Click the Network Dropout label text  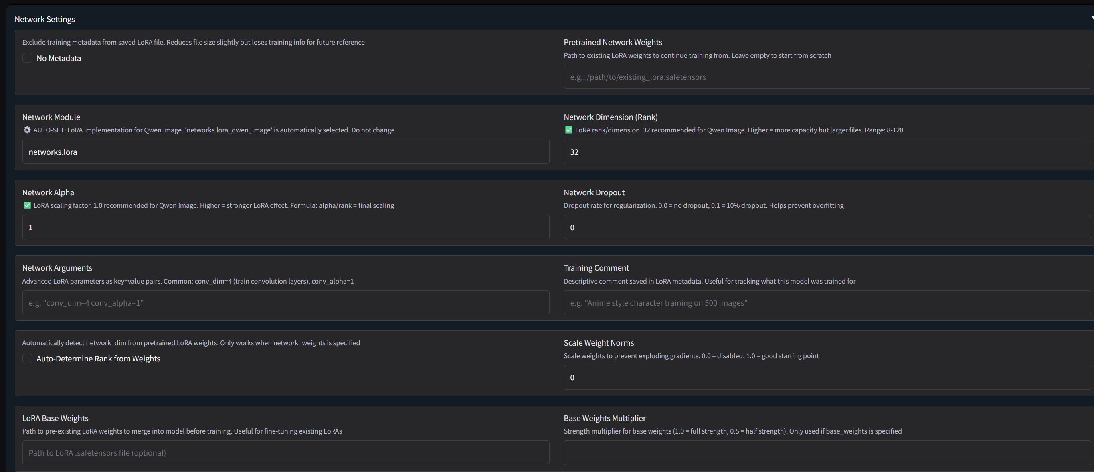(x=594, y=192)
